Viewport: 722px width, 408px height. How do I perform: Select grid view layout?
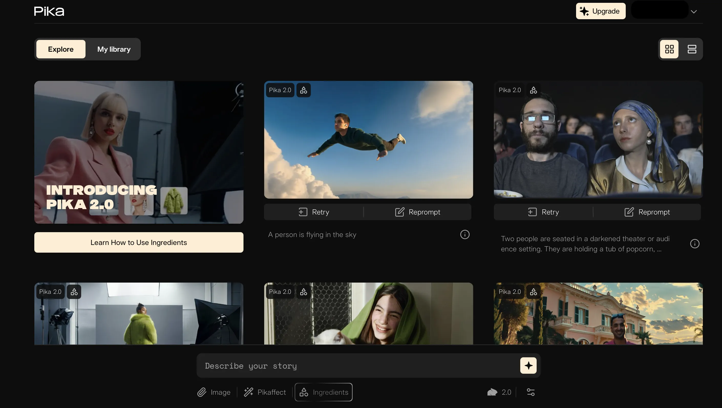(x=669, y=49)
